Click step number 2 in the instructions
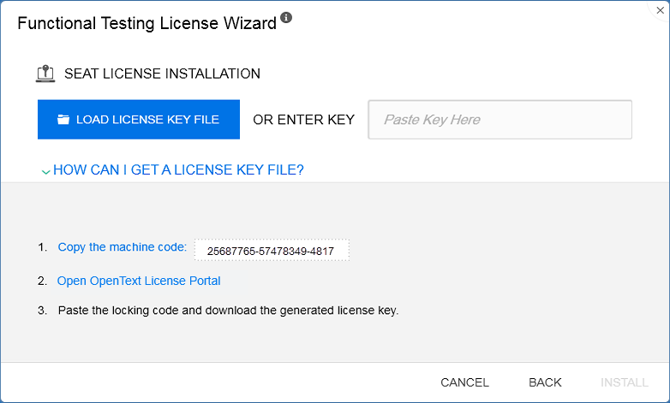Viewport: 670px width, 403px height. pyautogui.click(x=42, y=281)
